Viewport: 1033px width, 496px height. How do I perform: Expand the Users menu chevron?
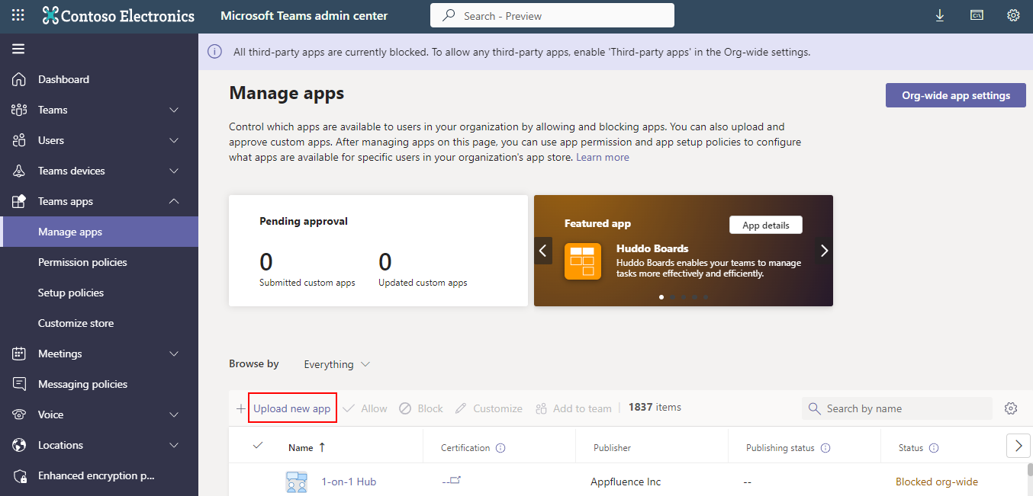point(174,140)
